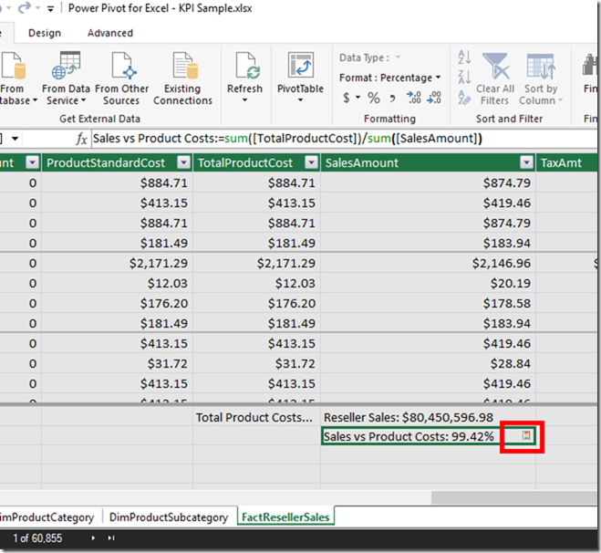Viewport: 601px width, 553px height.
Task: Click KPI icon on Sales vs Product Costs
Action: click(526, 435)
